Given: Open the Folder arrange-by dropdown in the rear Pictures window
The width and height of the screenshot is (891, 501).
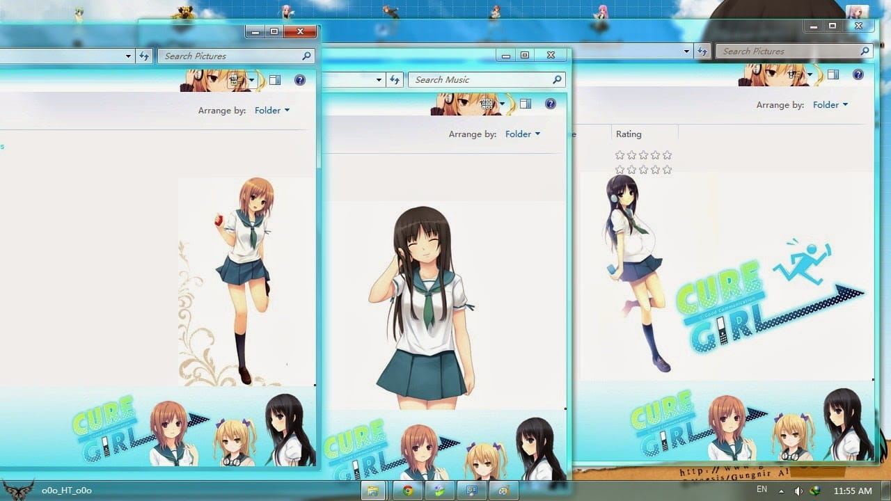Looking at the screenshot, I should pos(830,104).
